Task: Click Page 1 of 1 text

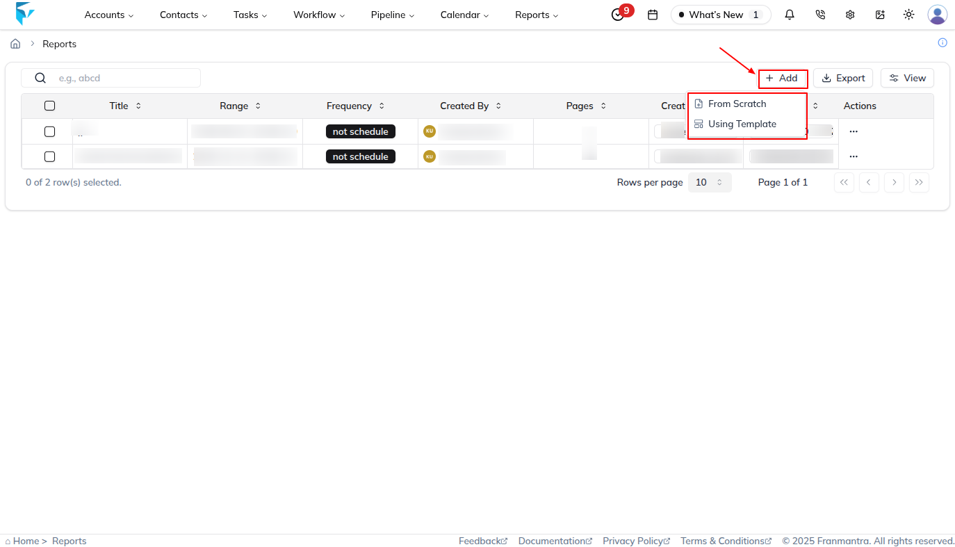Action: 783,182
